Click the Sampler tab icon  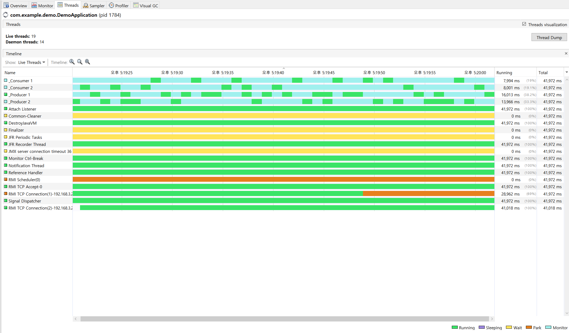[86, 5]
